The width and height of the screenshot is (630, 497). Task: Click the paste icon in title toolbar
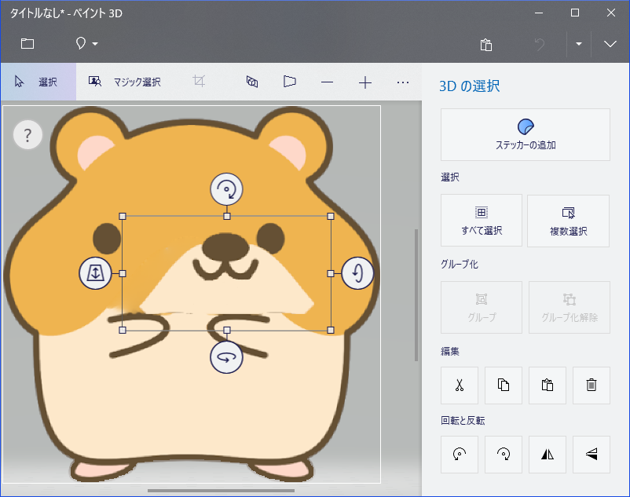pyautogui.click(x=485, y=45)
